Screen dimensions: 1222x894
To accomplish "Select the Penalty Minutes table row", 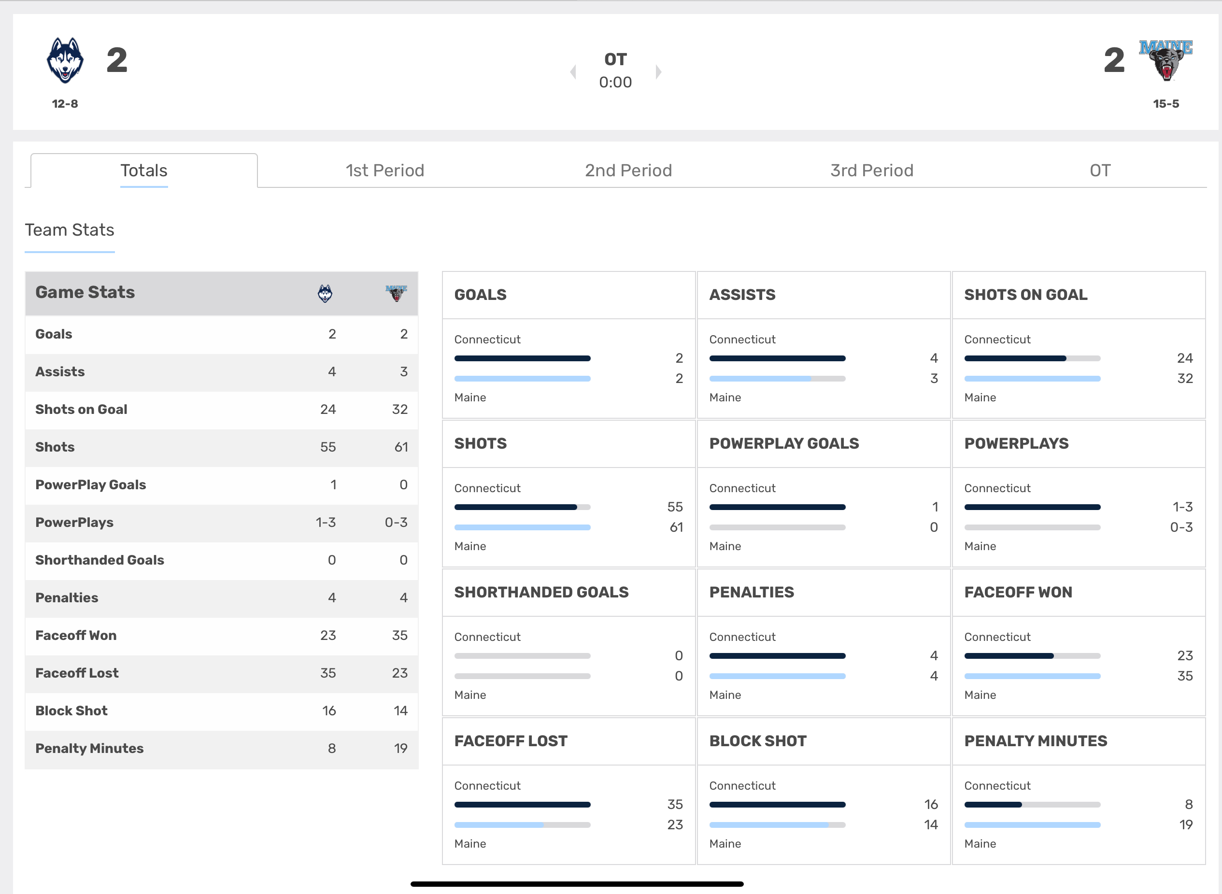I will coord(221,749).
